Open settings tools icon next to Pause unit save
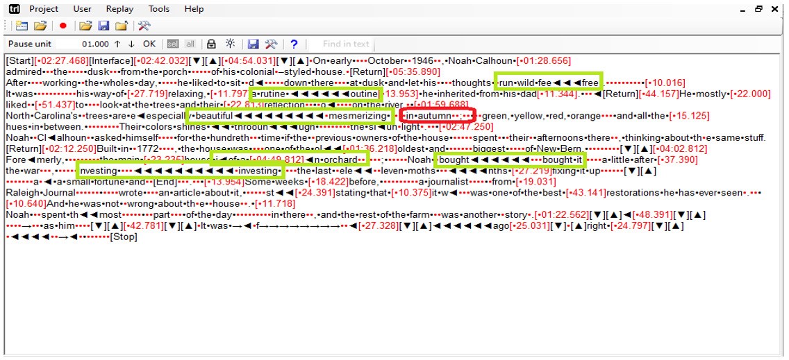Viewport: 789px width, 360px height. pyautogui.click(x=271, y=44)
